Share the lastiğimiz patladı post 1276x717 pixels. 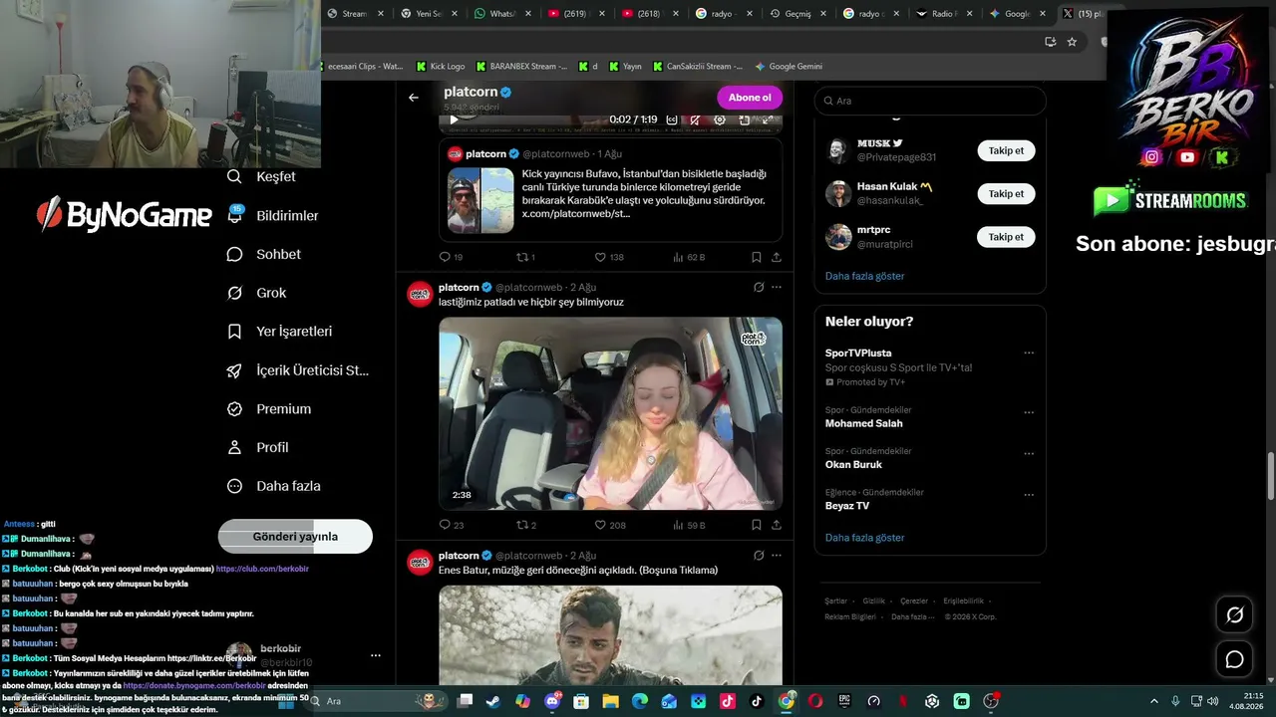(777, 525)
